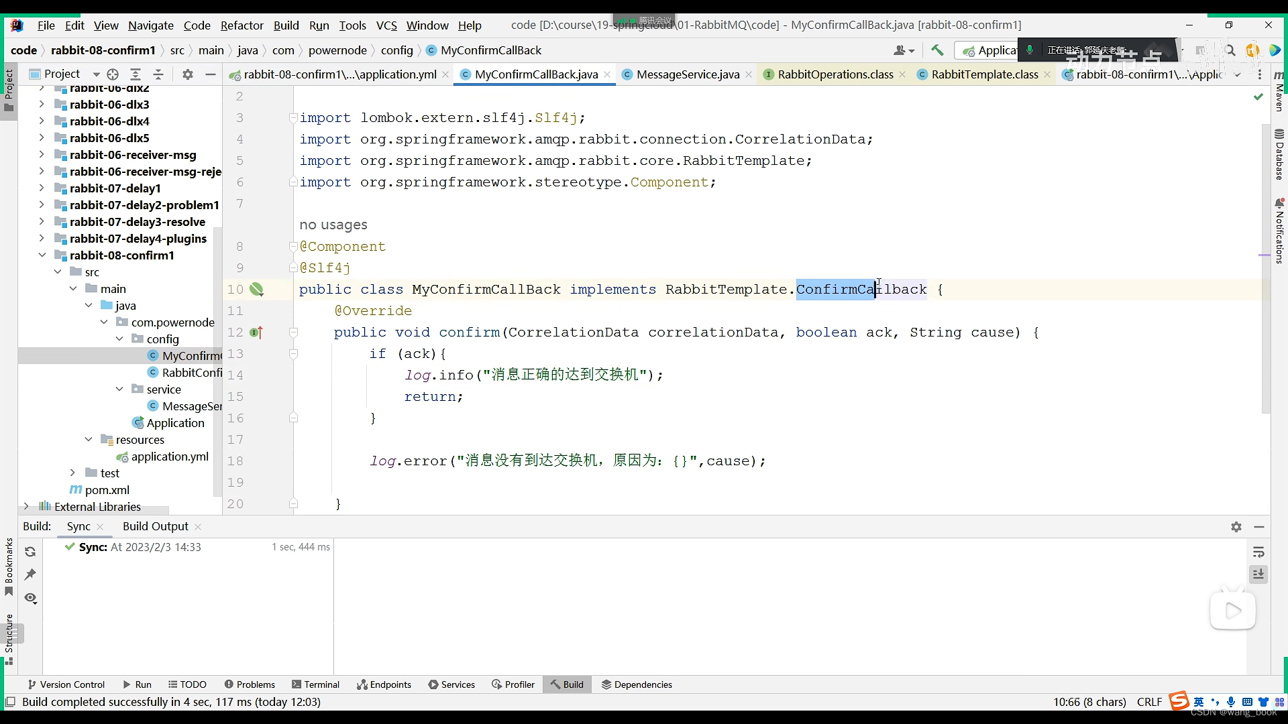Click the locate file crosshair icon
Image resolution: width=1288 pixels, height=724 pixels.
tap(113, 74)
